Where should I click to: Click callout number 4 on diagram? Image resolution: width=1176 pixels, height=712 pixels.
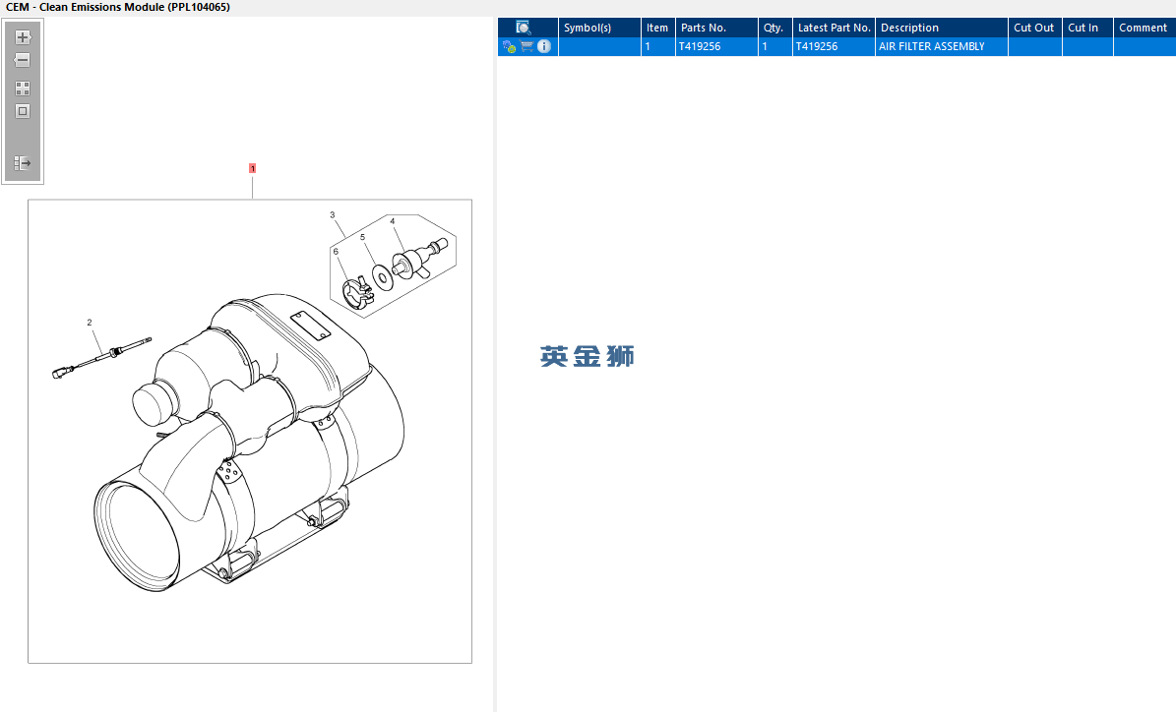point(393,221)
